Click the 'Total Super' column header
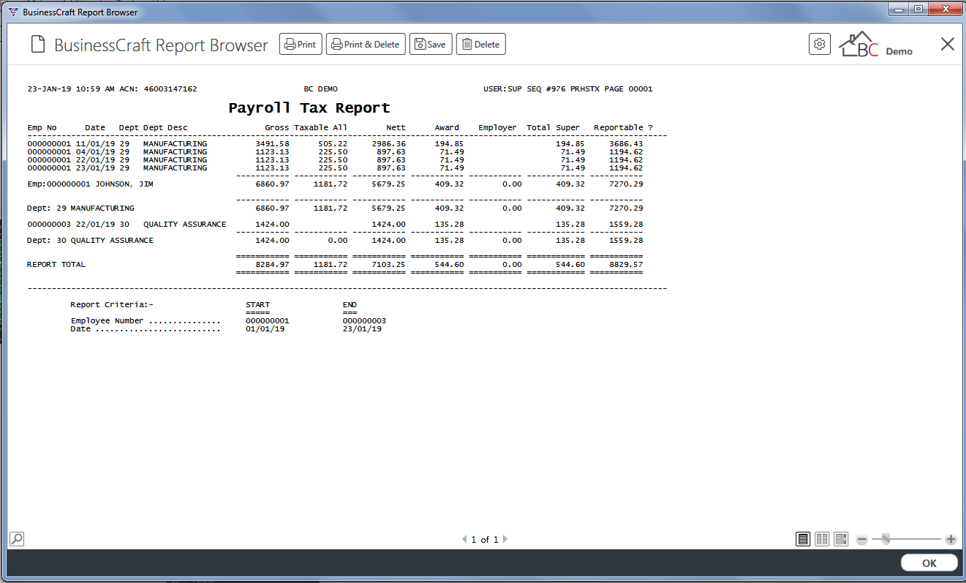Image resolution: width=966 pixels, height=583 pixels. [553, 127]
